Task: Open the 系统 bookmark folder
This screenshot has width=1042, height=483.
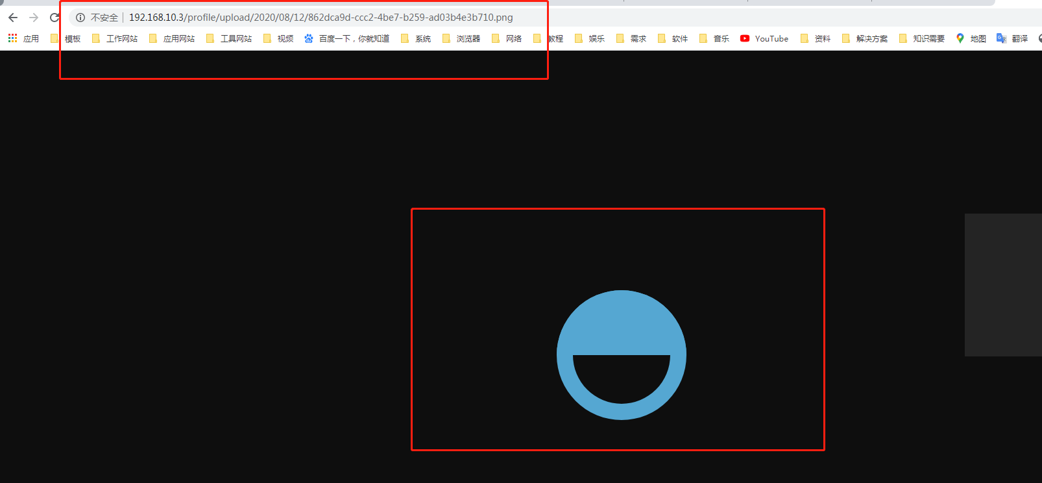Action: click(x=416, y=39)
